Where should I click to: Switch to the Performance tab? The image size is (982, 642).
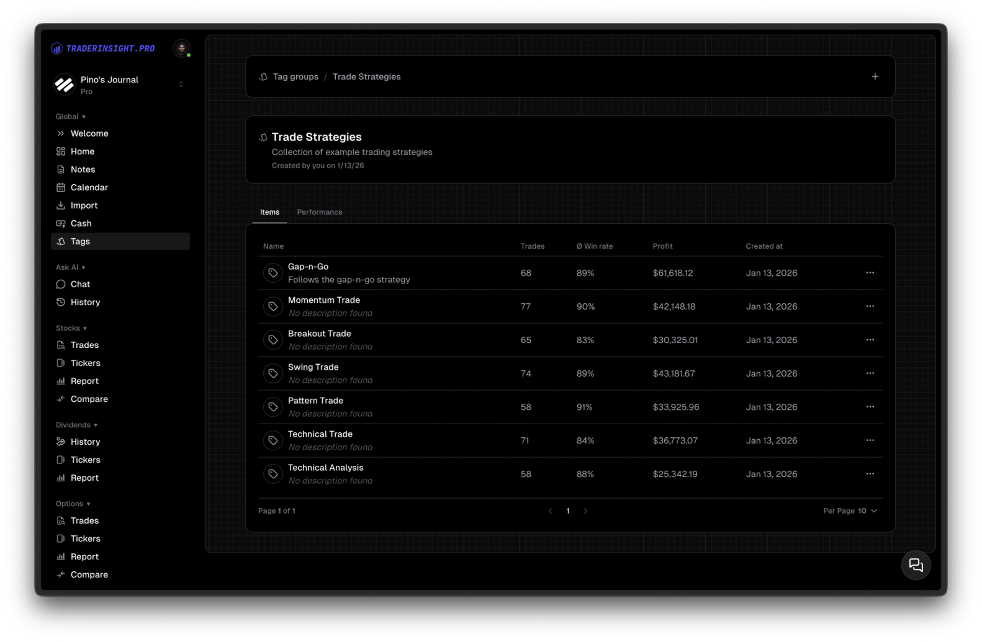(320, 212)
